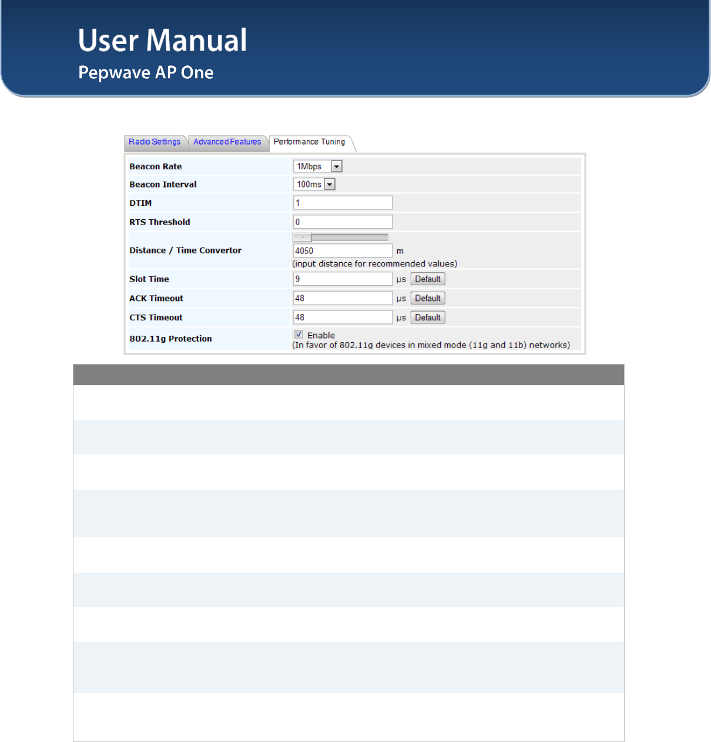The image size is (711, 742).
Task: Click the mixed mode networks note text
Action: [x=431, y=345]
